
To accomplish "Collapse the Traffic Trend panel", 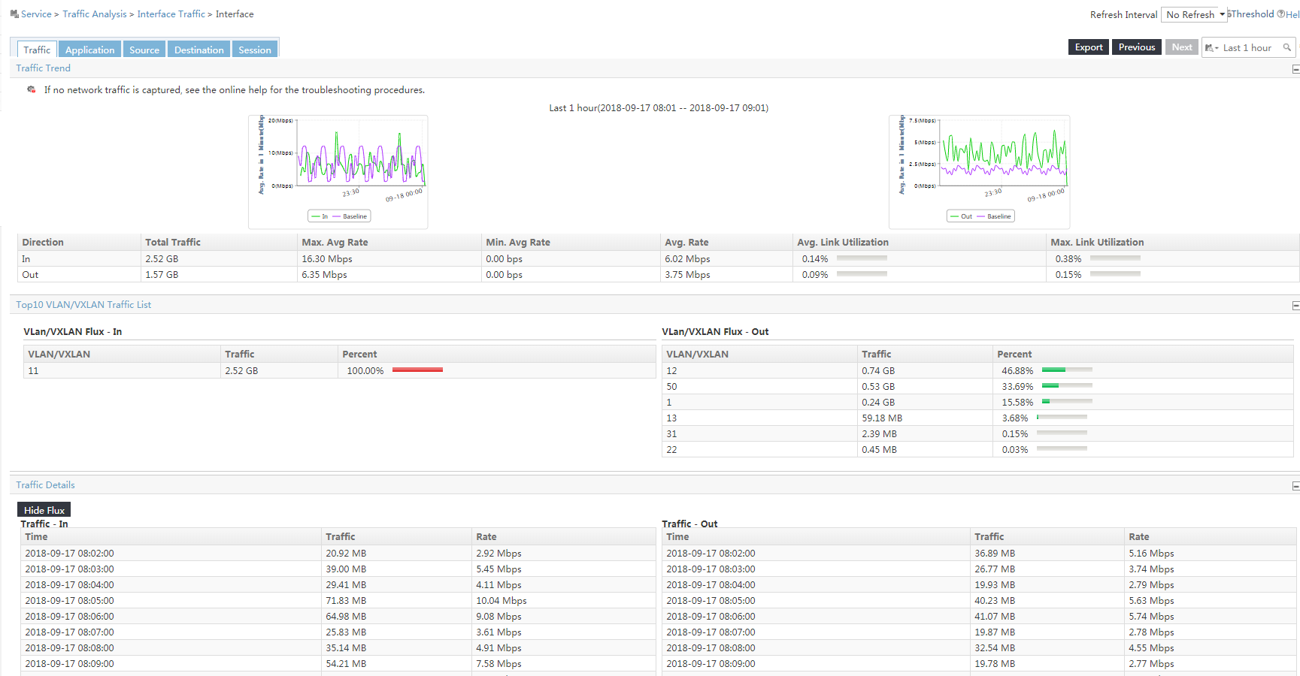I will [1295, 69].
